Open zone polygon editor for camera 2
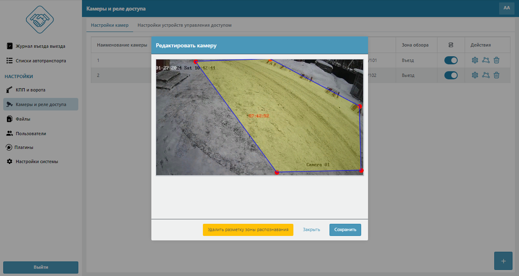The image size is (519, 276). click(x=486, y=75)
